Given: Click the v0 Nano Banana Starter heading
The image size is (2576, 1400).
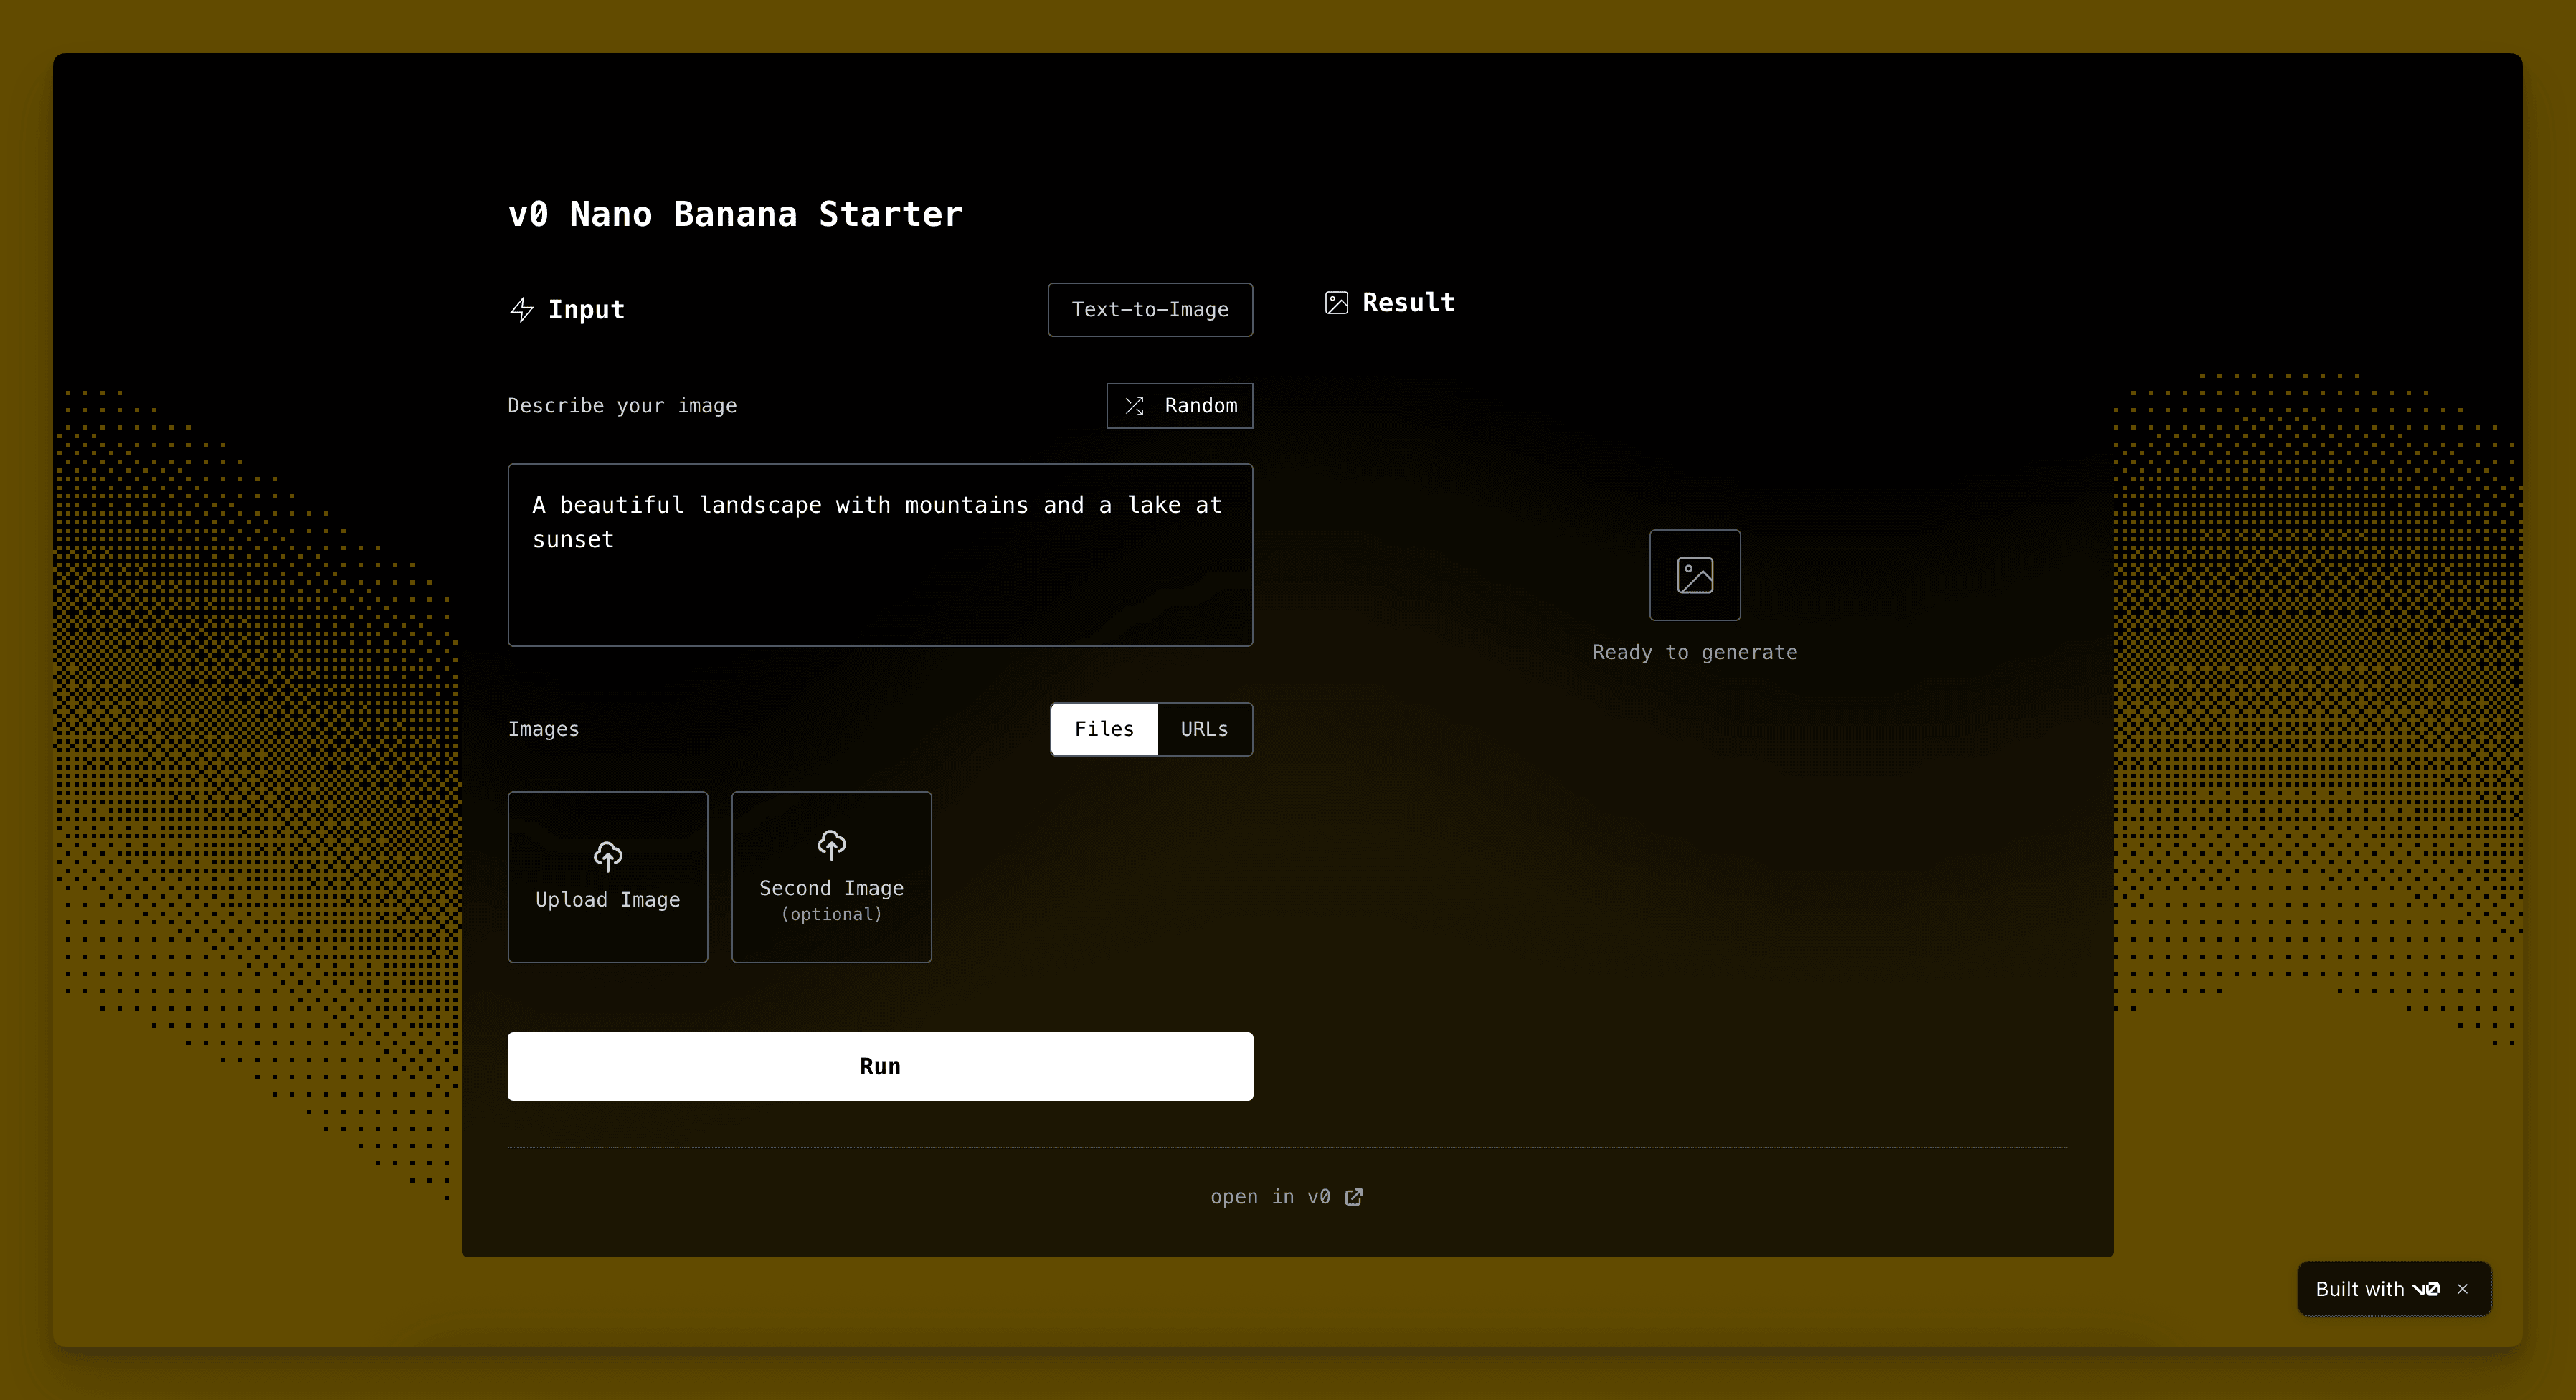Looking at the screenshot, I should pos(735,214).
